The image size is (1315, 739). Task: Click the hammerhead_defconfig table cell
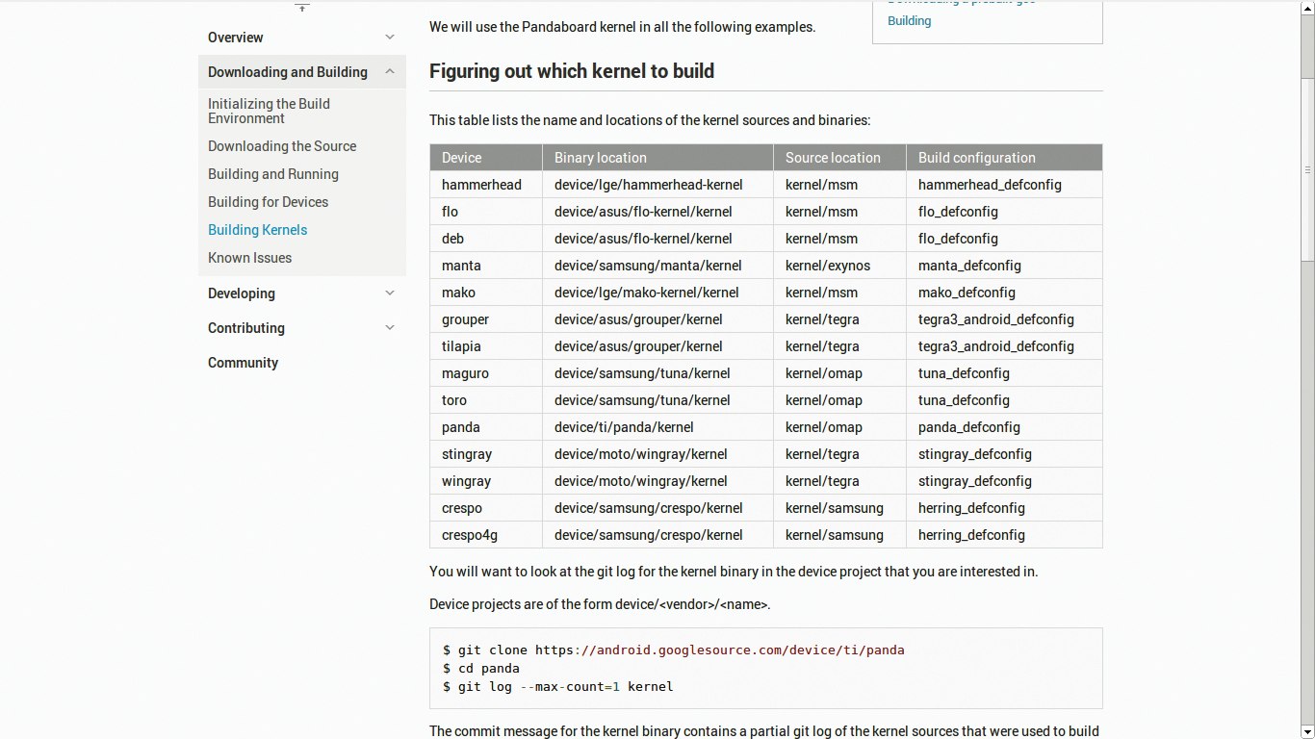990,185
